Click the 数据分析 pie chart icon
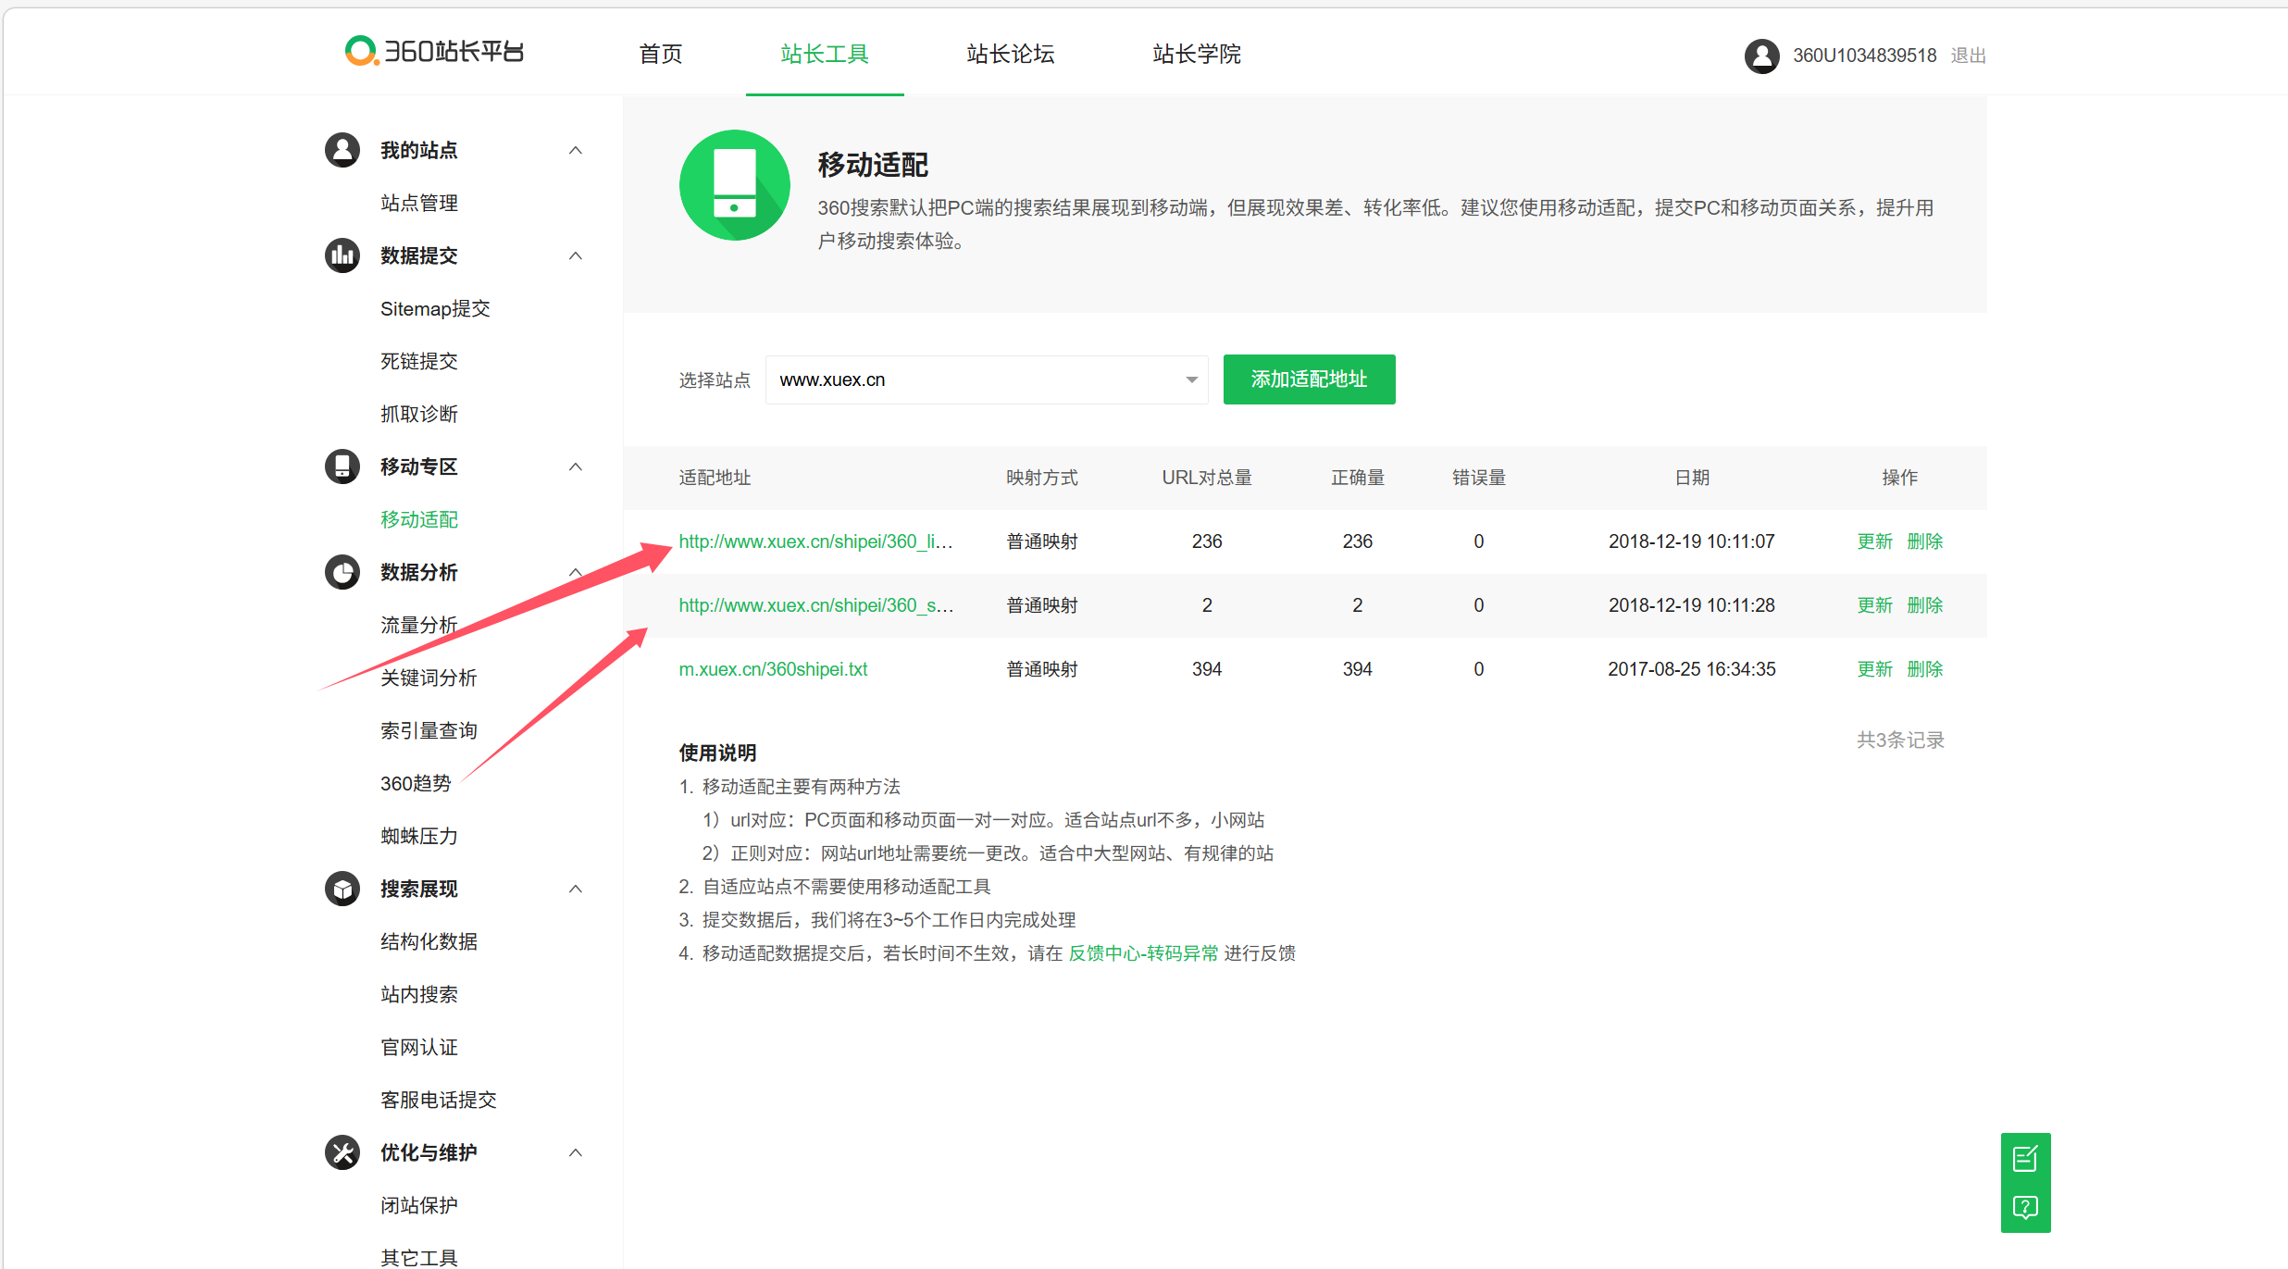This screenshot has height=1269, width=2288. 342,572
